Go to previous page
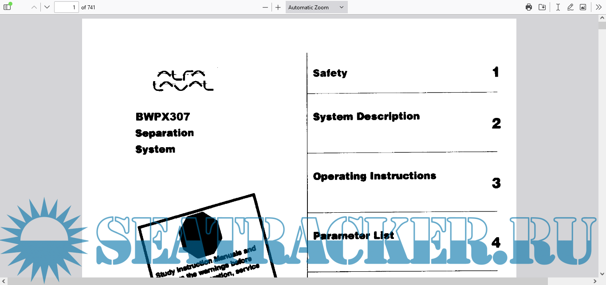This screenshot has width=606, height=285. (34, 7)
